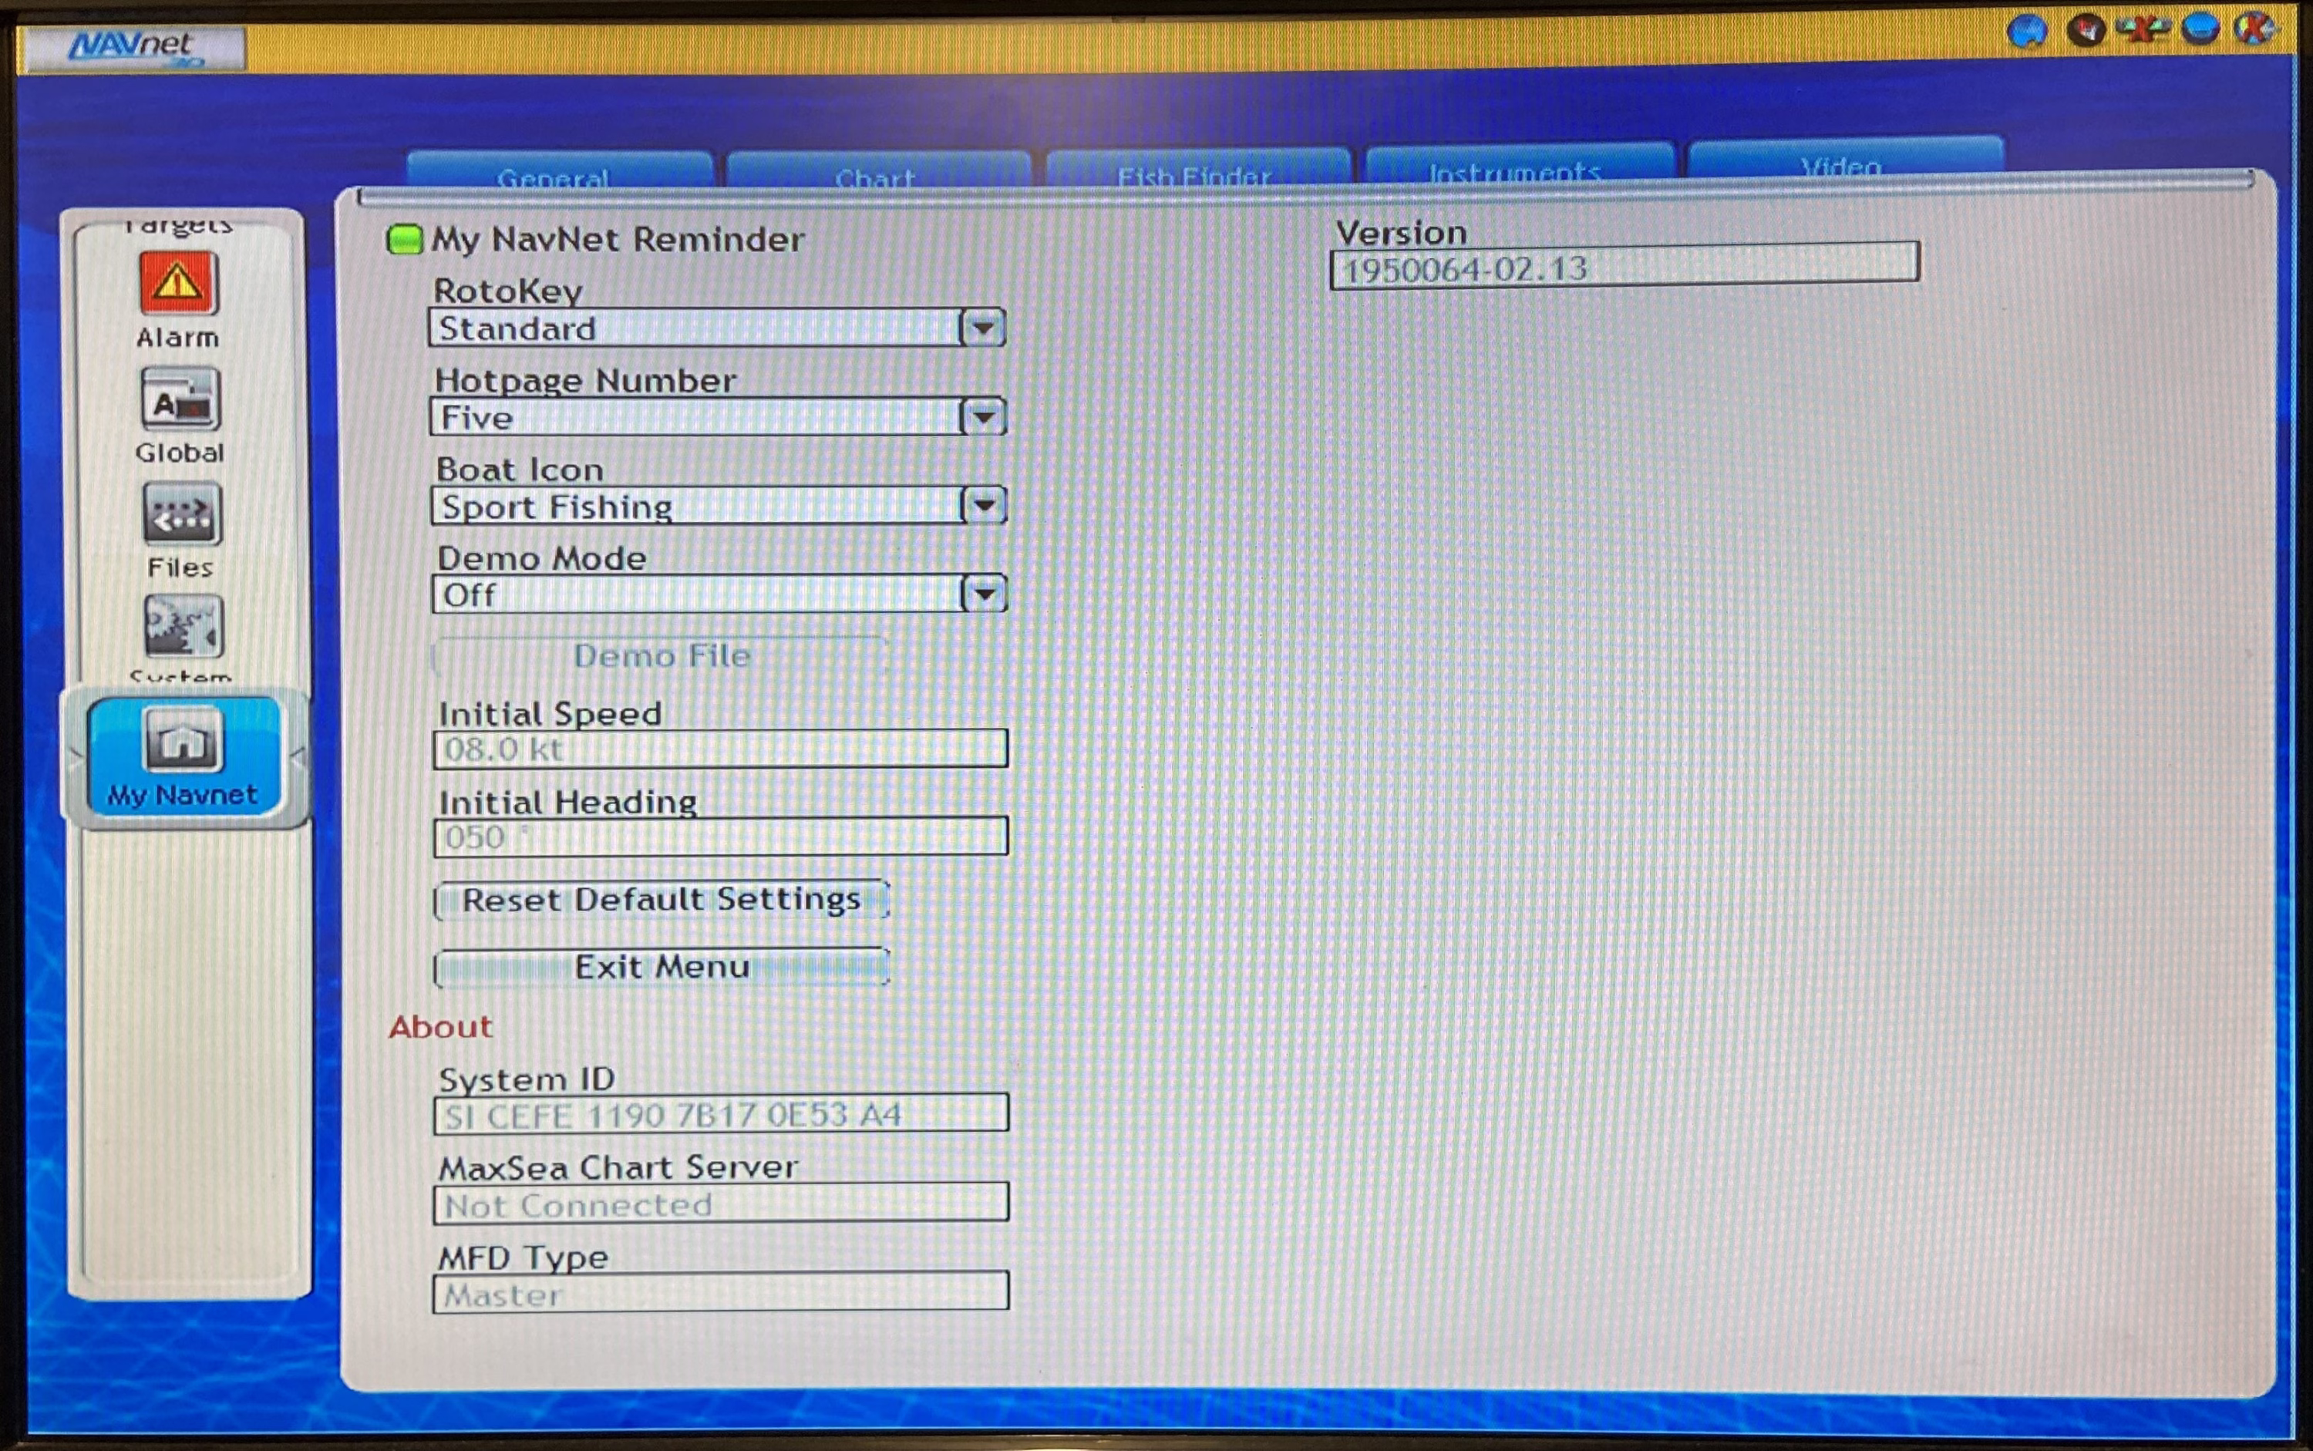Click the System gears icon
Viewport: 2313px width, 1451px height.
pyautogui.click(x=183, y=627)
